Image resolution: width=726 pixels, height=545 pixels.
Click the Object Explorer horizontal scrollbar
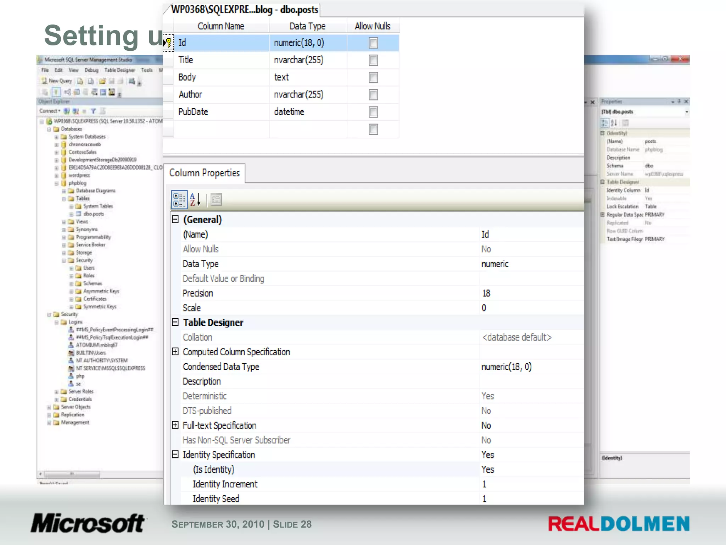(x=72, y=474)
